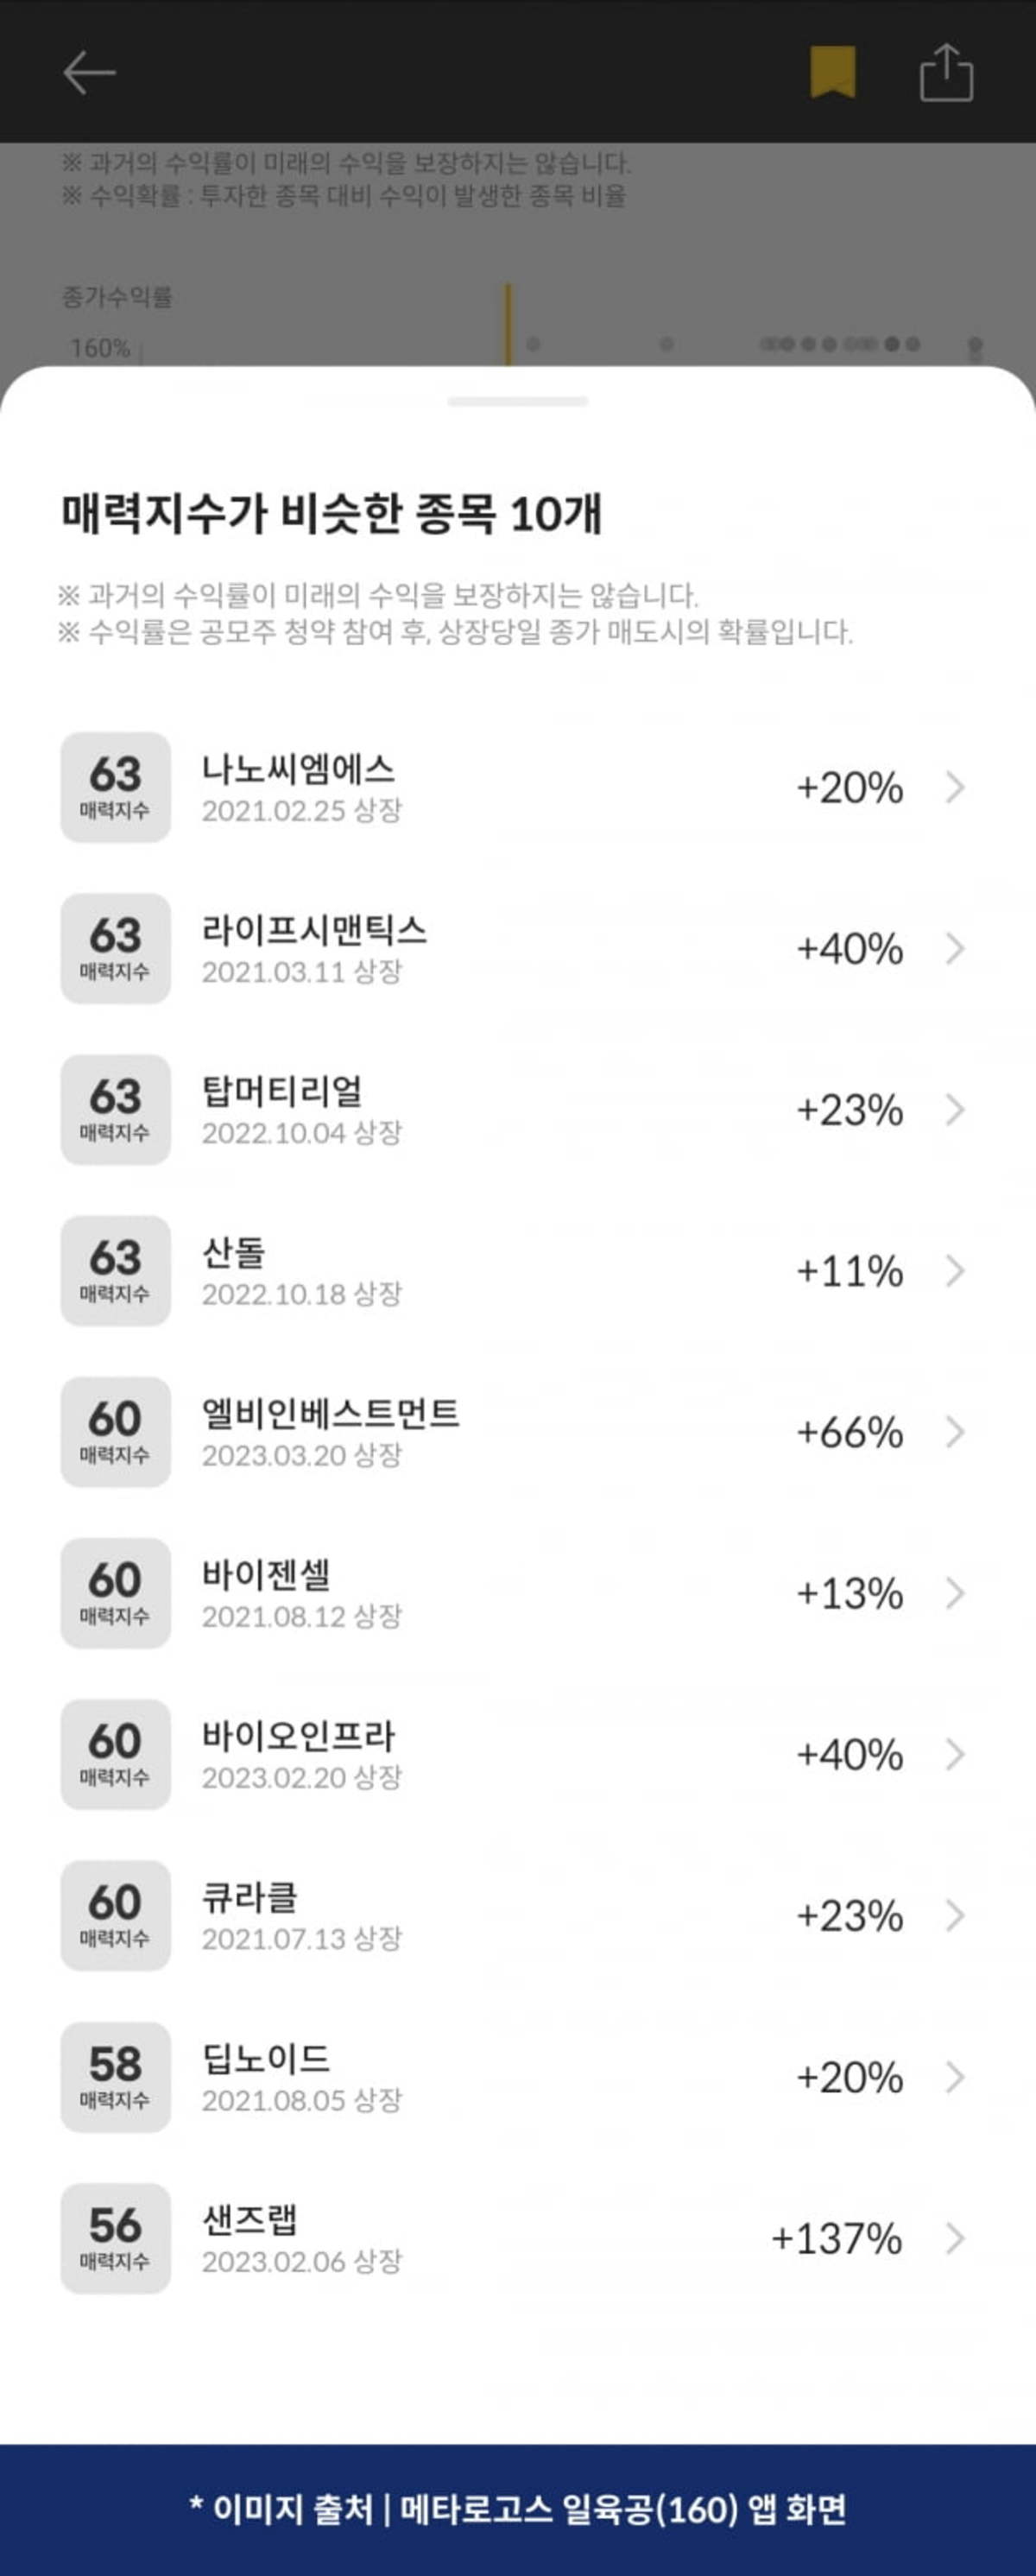Click the 58 매력지수 badge for 딥노이드
The height and width of the screenshot is (2576, 1036).
(x=115, y=2076)
